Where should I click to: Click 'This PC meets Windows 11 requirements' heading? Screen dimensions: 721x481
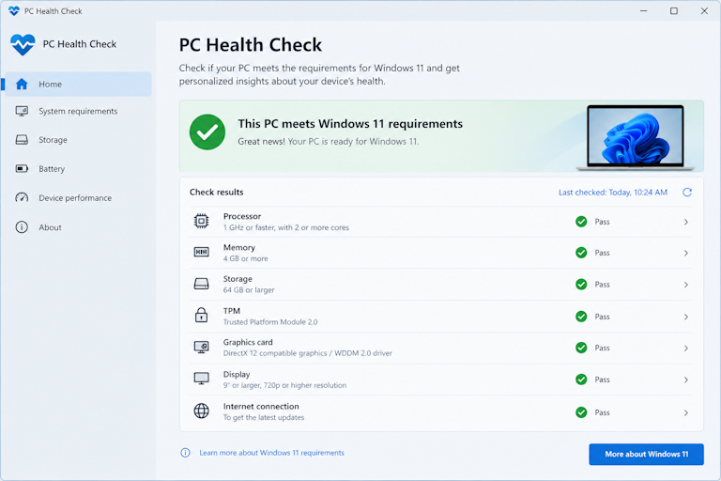[x=350, y=124]
